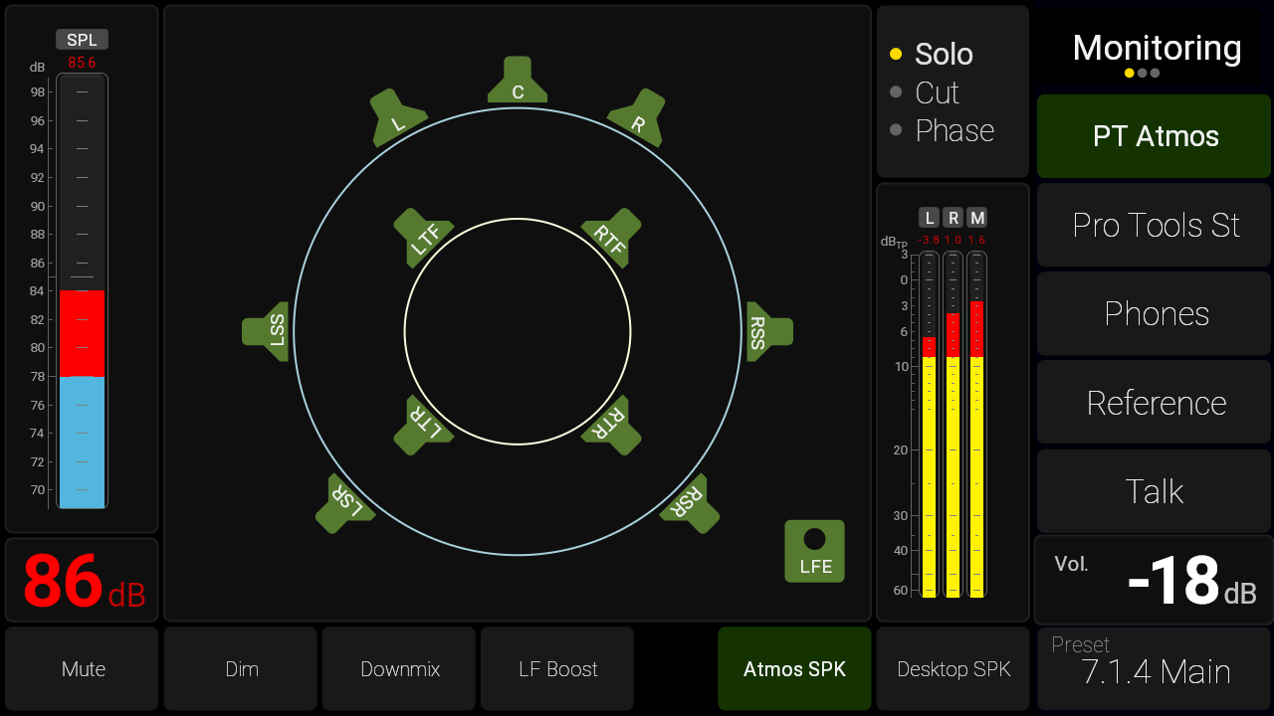Click the RSS right side speaker
1274x716 pixels.
coord(768,331)
